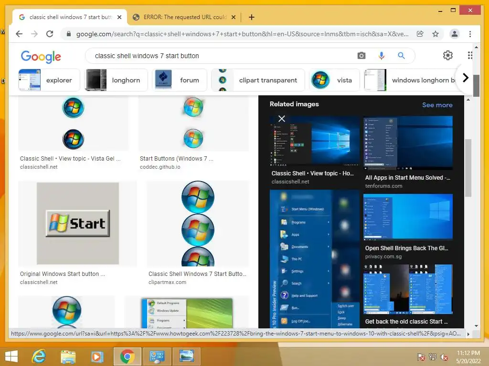Open File Explorer from taskbar
This screenshot has width=489, height=366.
point(68,356)
